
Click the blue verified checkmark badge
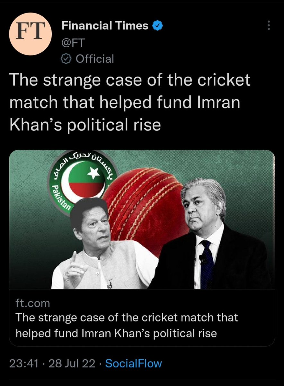(157, 26)
